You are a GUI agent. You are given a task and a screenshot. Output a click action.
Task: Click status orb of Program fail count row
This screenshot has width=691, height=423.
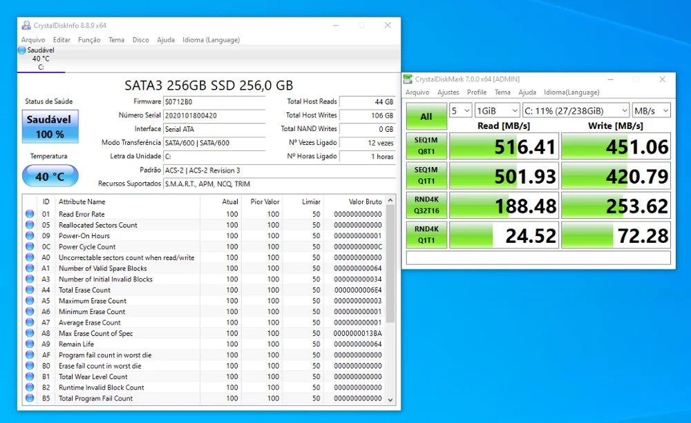pos(30,355)
